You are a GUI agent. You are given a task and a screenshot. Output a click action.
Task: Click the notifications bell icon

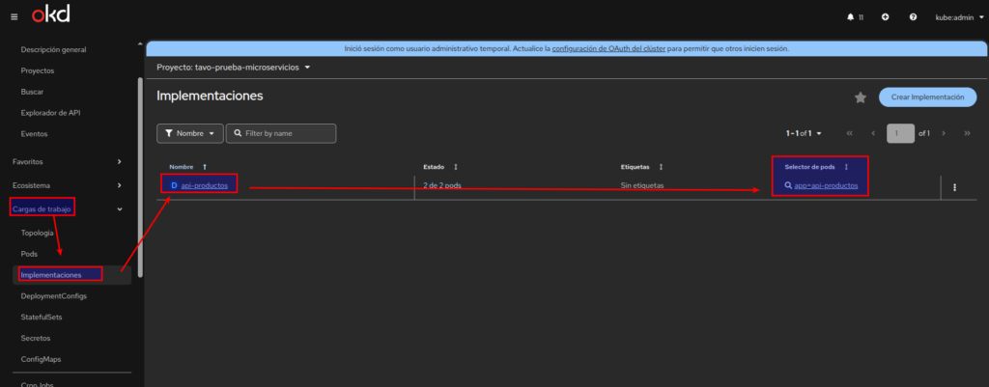[850, 17]
